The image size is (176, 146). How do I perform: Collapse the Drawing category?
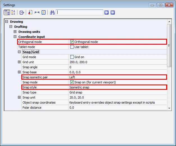pyautogui.click(x=7, y=22)
